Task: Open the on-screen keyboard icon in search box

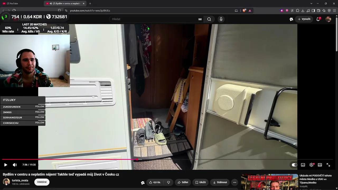Action: click(200, 19)
